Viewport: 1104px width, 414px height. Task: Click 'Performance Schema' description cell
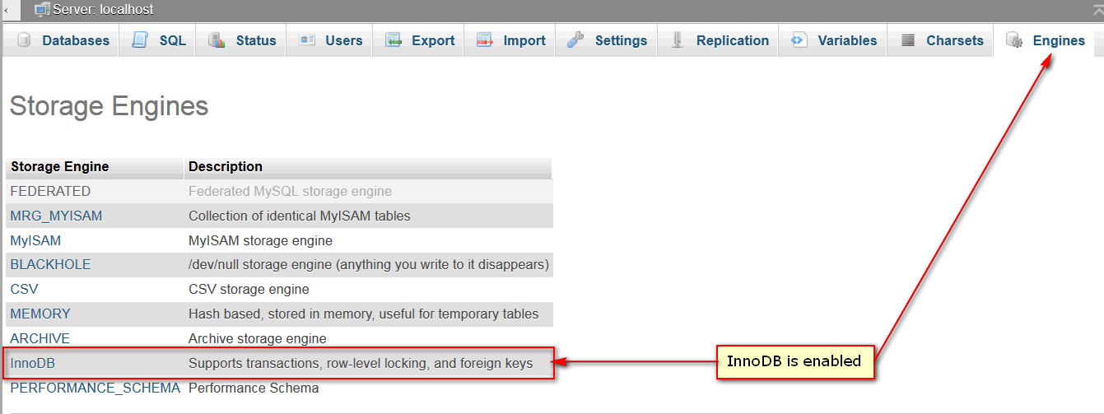coord(254,388)
